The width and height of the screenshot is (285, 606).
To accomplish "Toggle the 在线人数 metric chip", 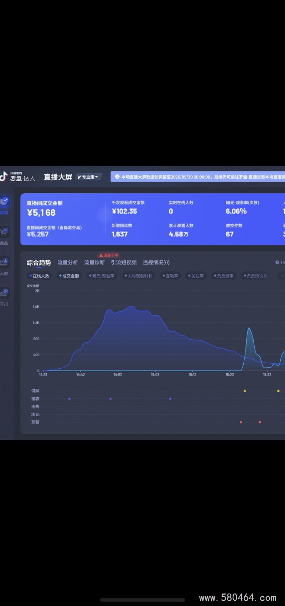I will [39, 276].
